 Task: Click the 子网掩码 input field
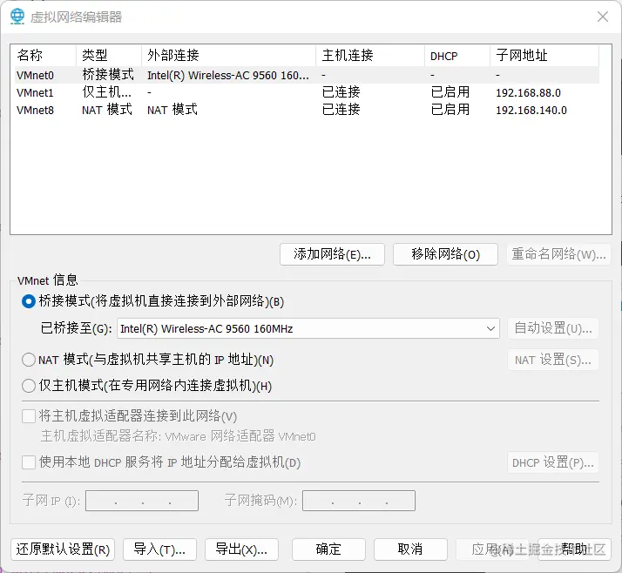click(x=359, y=501)
